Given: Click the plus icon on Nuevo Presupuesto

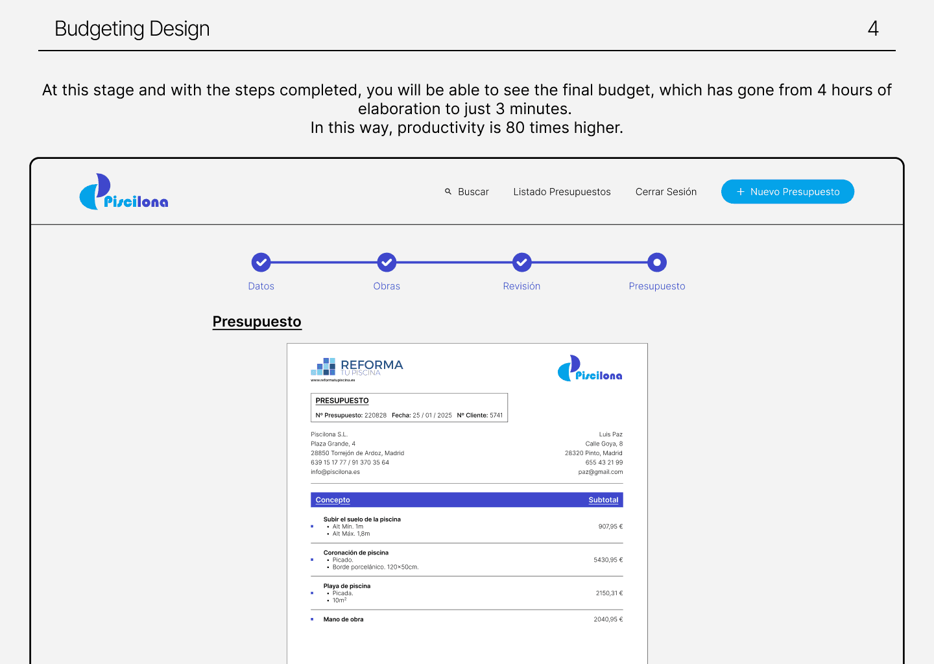Looking at the screenshot, I should (740, 191).
